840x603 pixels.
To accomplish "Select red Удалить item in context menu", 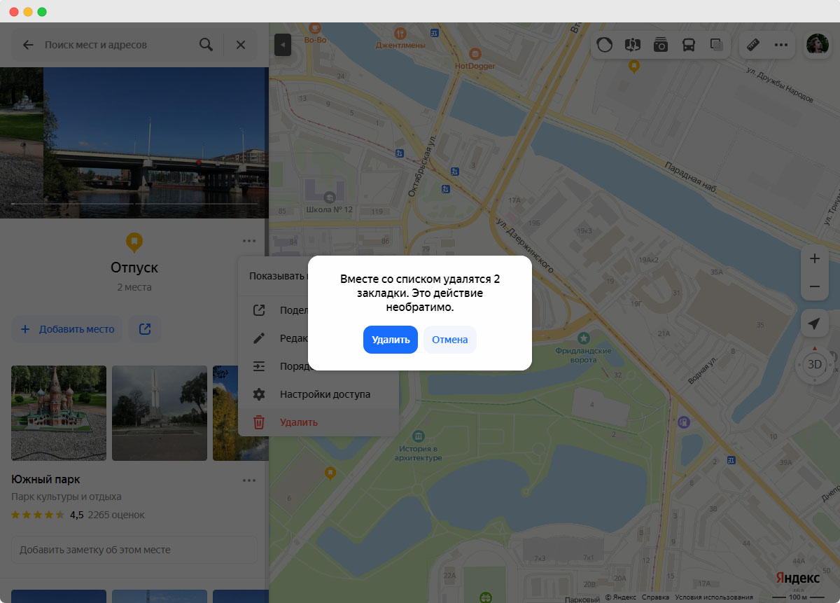I will [299, 422].
